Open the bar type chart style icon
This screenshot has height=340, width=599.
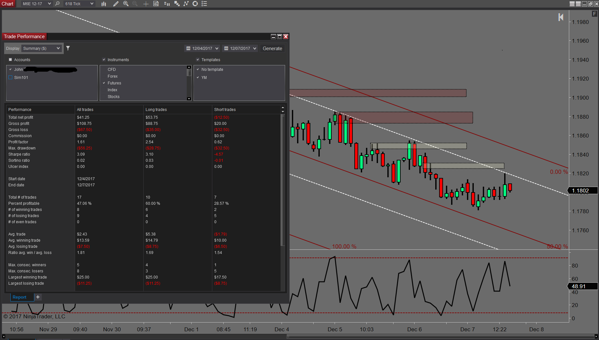point(104,4)
